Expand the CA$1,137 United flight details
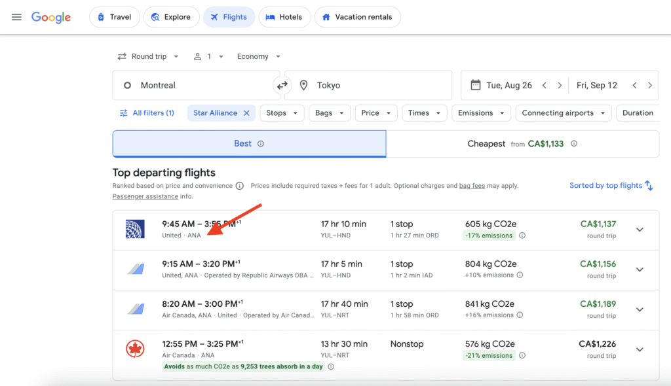 [640, 230]
